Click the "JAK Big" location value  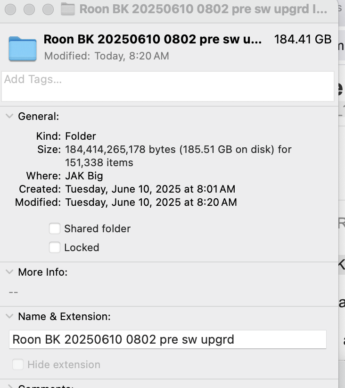click(84, 176)
